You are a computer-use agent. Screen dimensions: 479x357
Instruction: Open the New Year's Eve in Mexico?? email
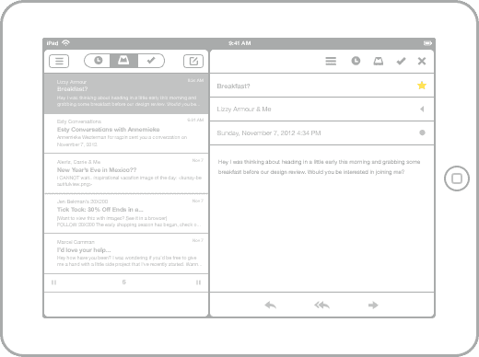pos(126,173)
